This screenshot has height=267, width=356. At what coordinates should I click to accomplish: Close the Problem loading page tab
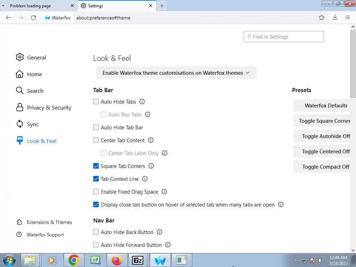pos(72,6)
